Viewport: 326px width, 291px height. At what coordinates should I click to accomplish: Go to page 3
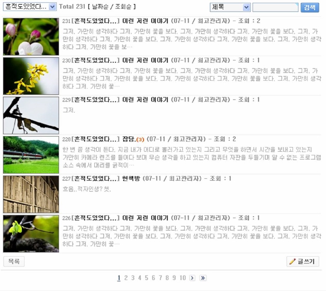pyautogui.click(x=133, y=278)
